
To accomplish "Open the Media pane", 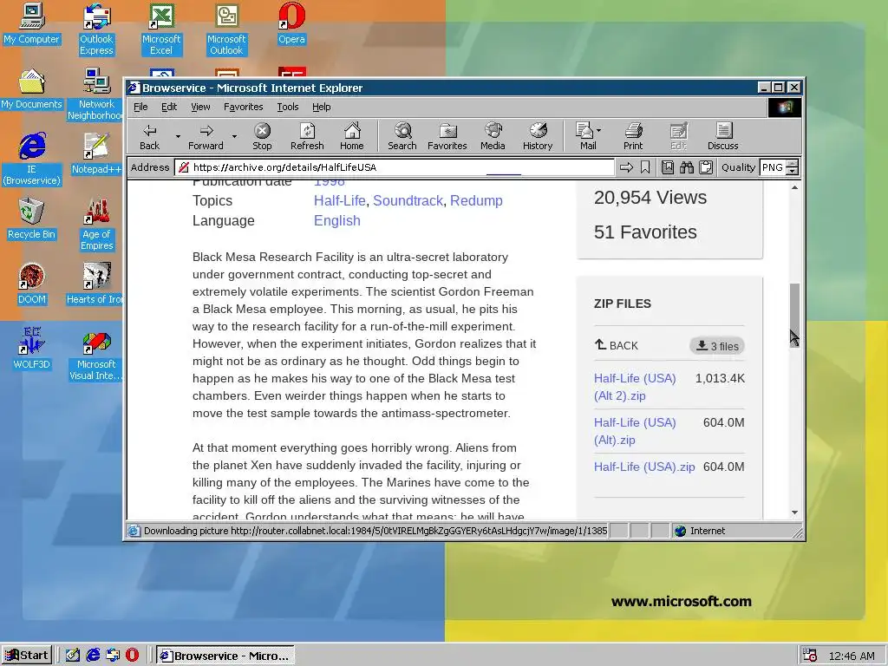I will 493,137.
